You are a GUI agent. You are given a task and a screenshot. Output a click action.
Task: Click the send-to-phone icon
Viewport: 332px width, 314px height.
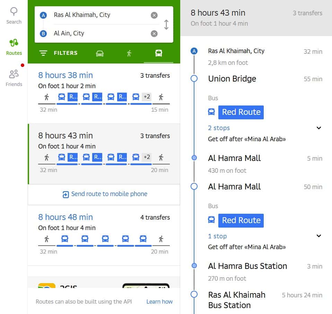coord(65,194)
